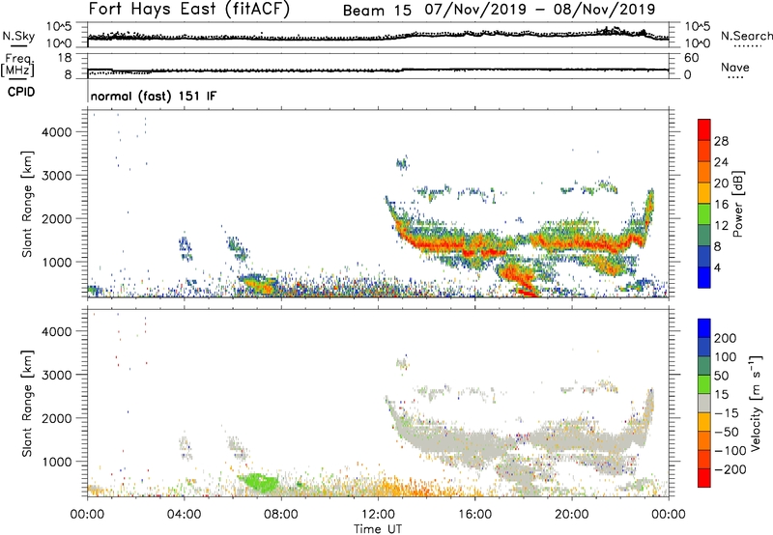Pick the blue top segment of the velocity colorbar
The height and width of the screenshot is (535, 773).
704,328
